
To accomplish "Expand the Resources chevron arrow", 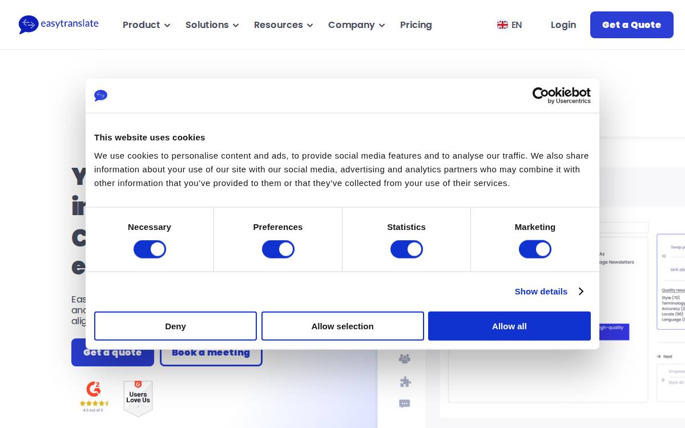I will (310, 26).
